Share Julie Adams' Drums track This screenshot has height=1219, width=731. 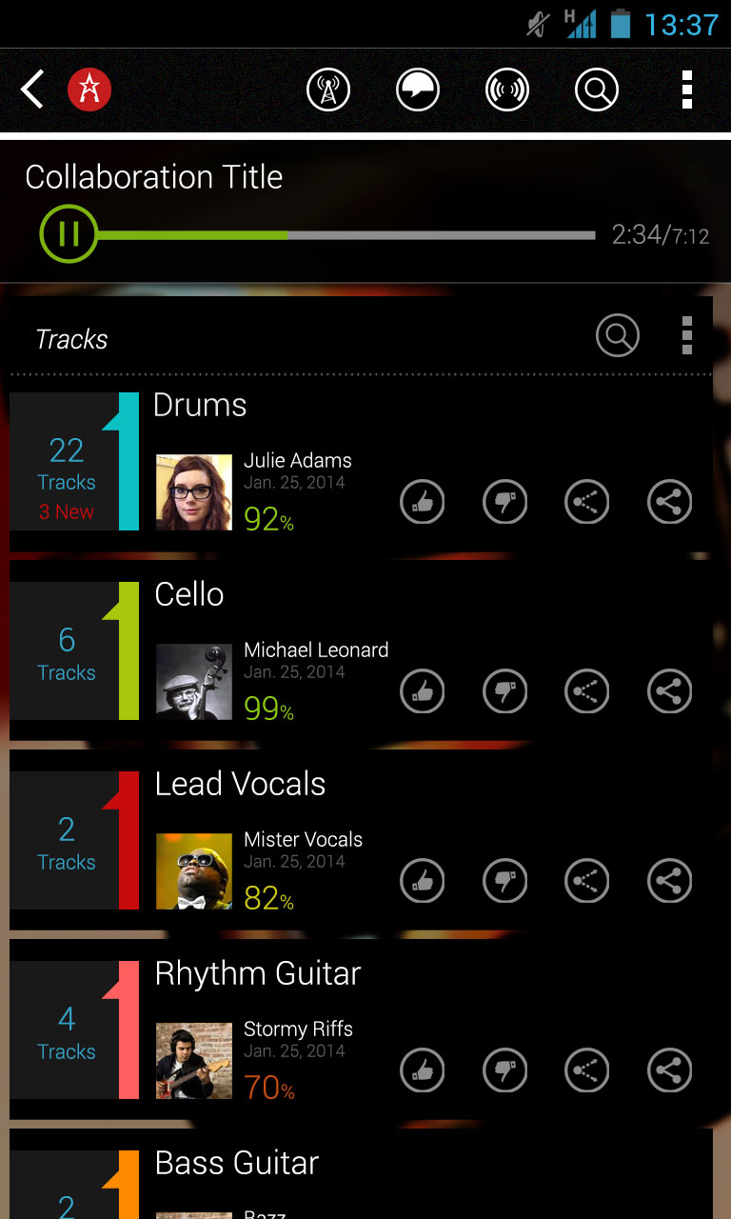[670, 502]
